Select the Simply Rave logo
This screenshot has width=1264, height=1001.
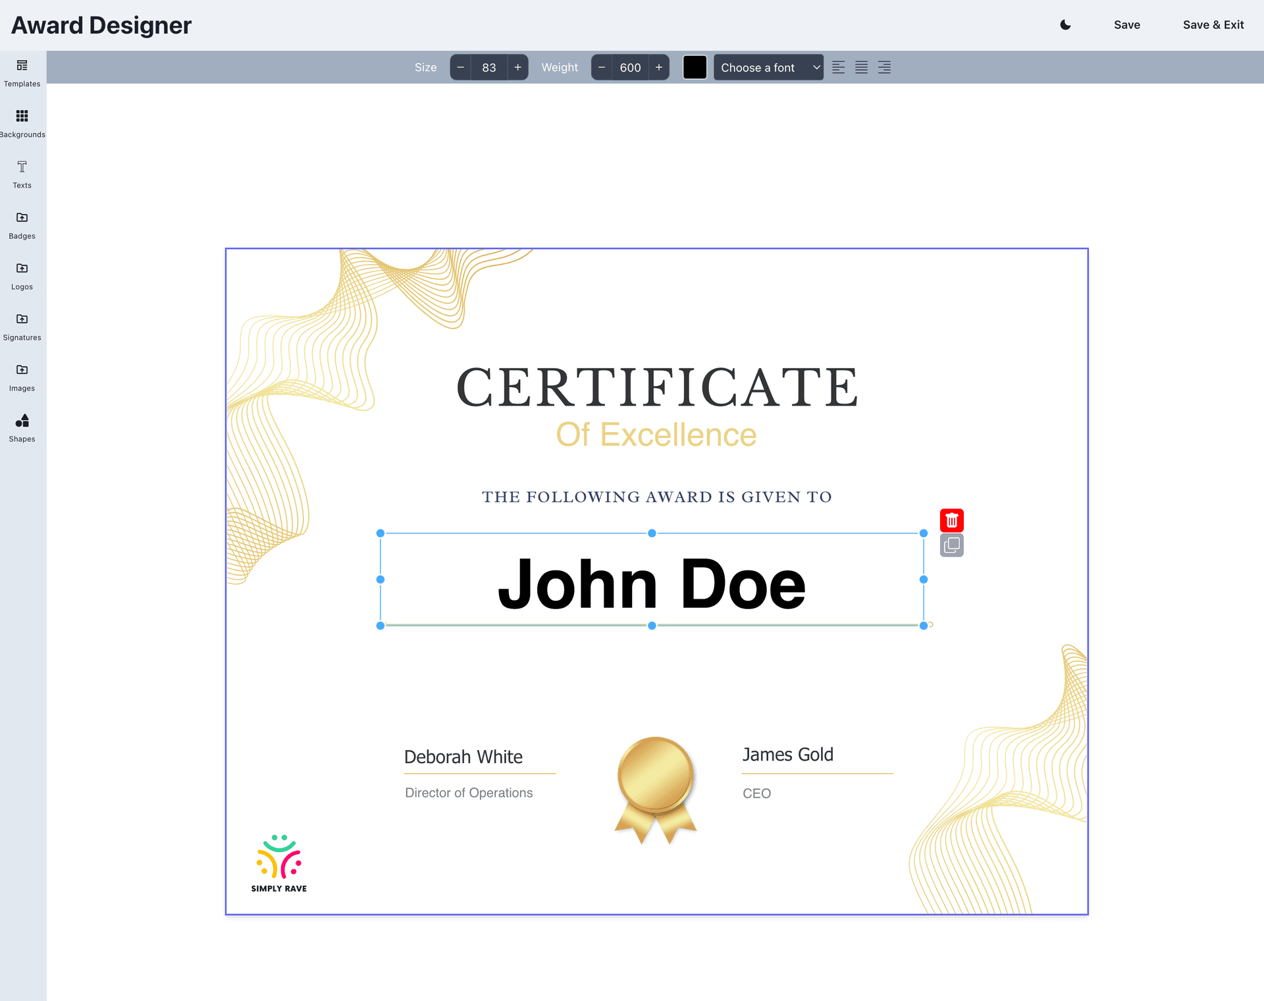[279, 863]
